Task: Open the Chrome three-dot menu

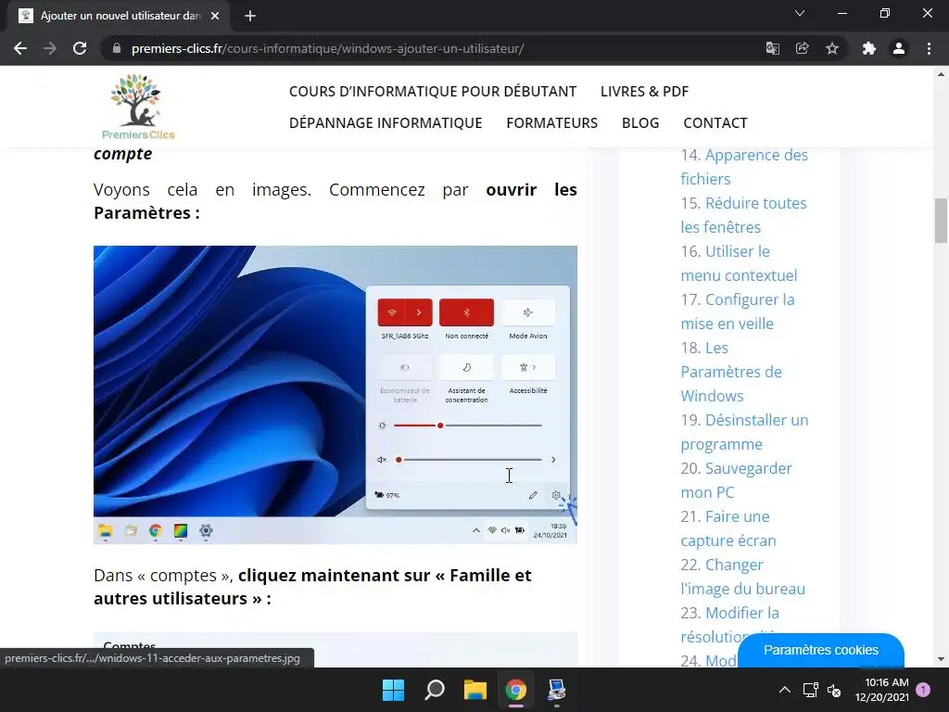Action: (x=929, y=48)
